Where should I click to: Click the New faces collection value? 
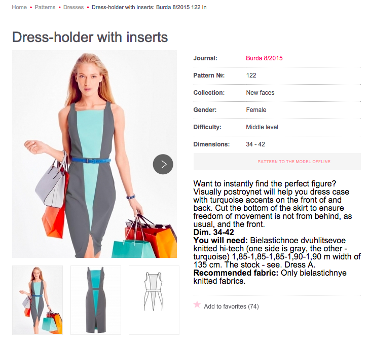coord(260,93)
